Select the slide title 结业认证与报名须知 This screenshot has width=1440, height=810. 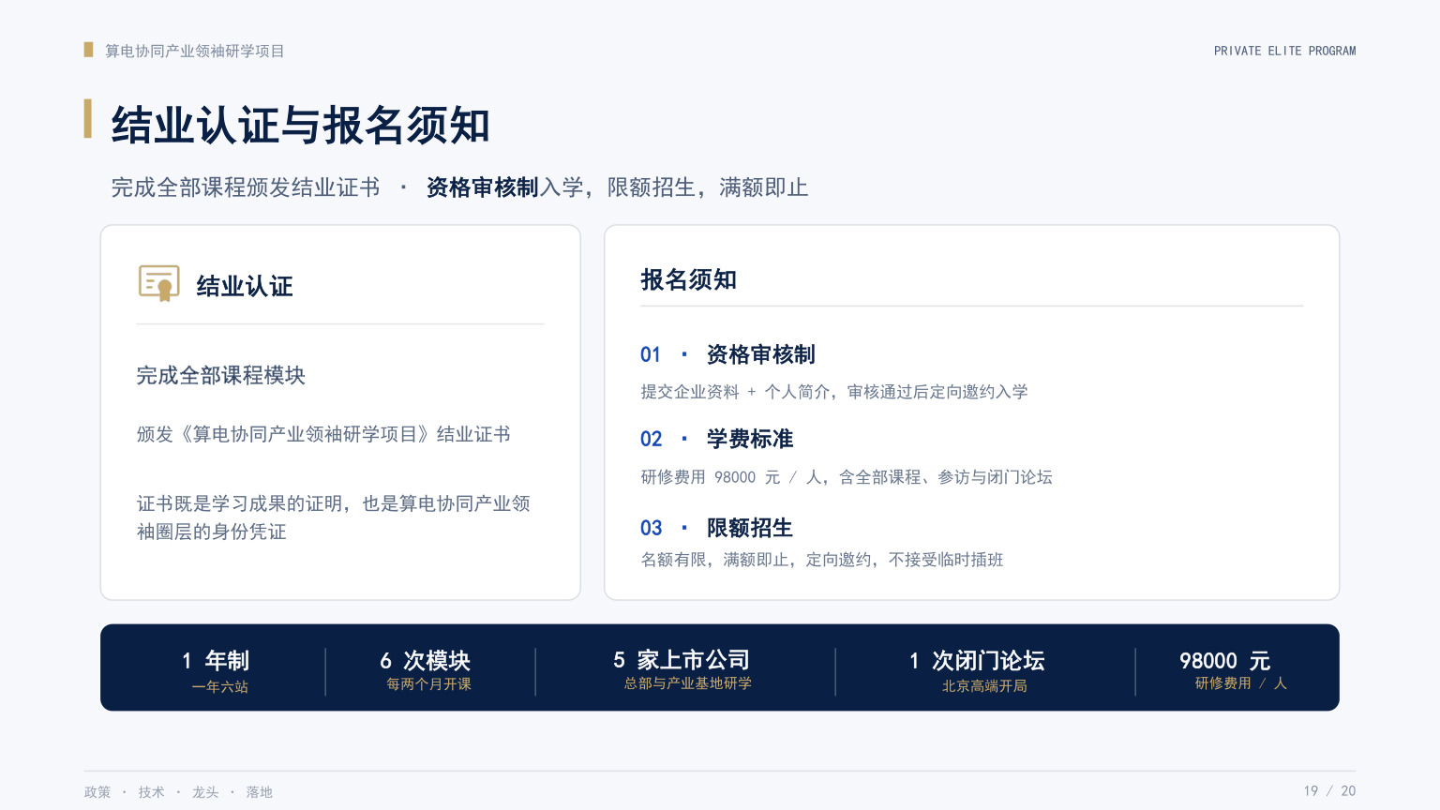300,126
